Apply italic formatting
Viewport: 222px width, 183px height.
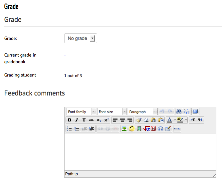pos(77,120)
